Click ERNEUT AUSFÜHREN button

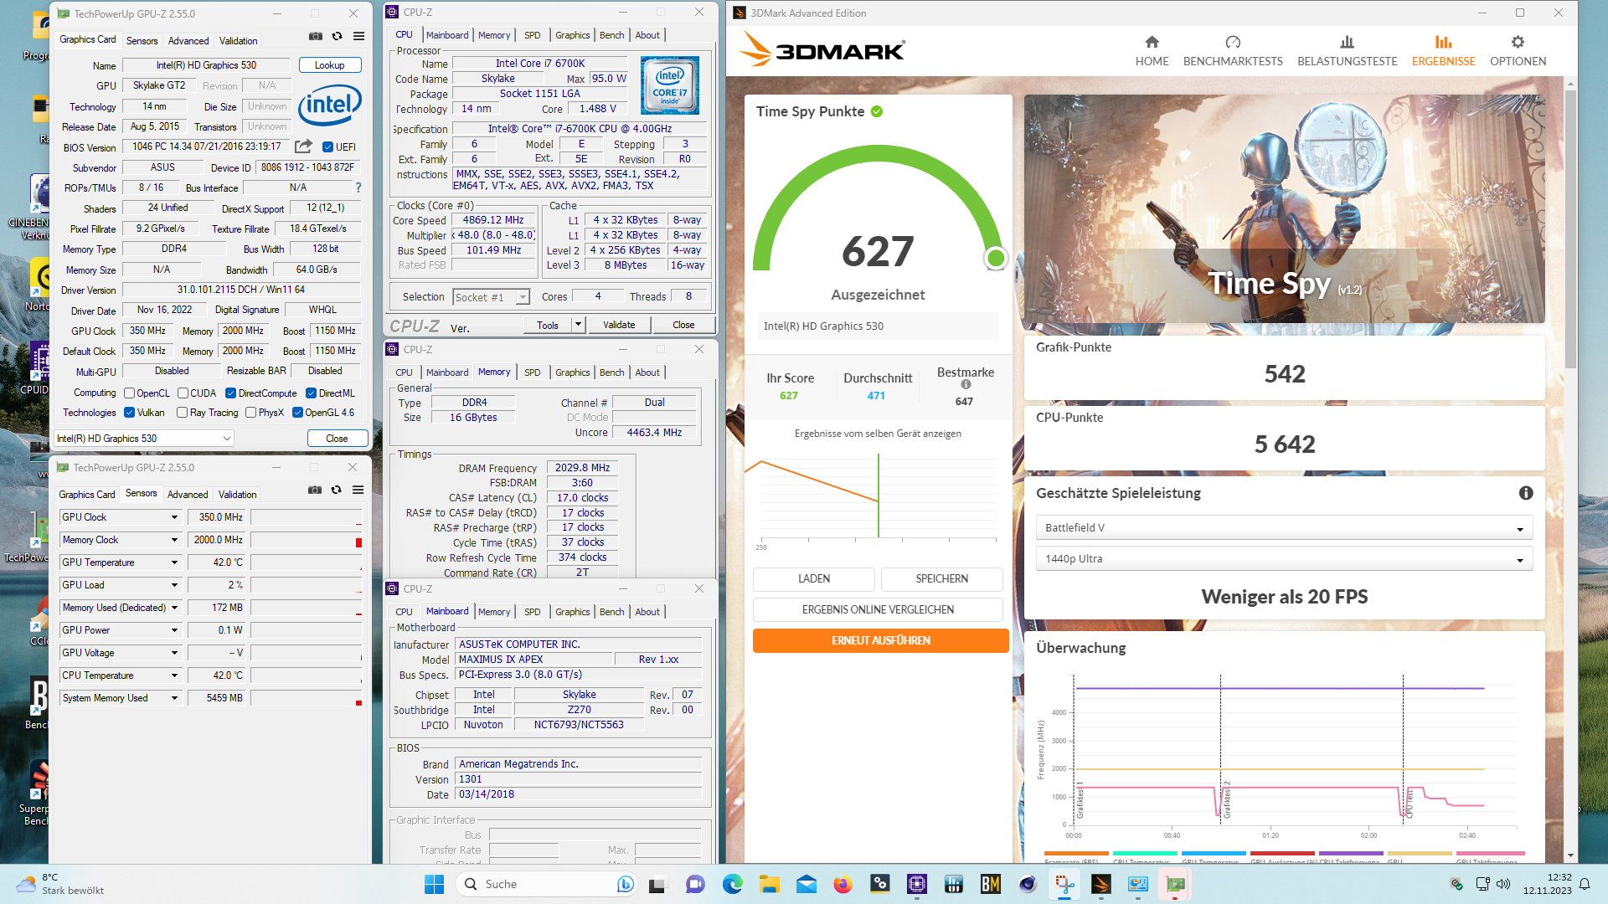pyautogui.click(x=880, y=641)
